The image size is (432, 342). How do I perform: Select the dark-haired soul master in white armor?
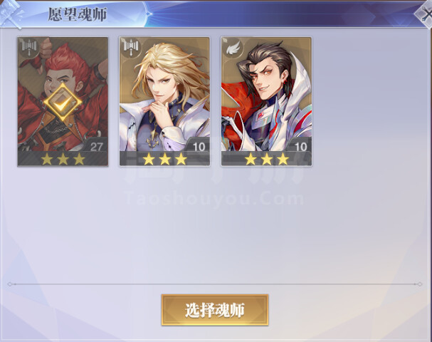[x=266, y=101]
